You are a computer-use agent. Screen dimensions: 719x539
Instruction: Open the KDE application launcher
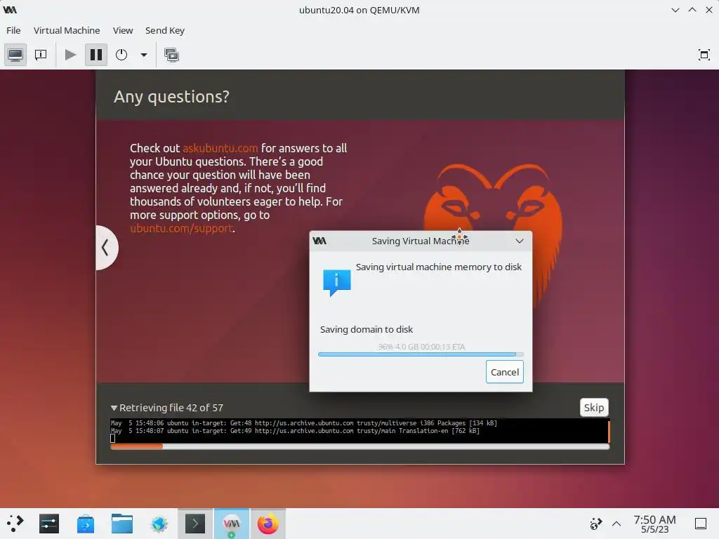[15, 524]
